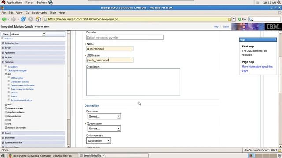Screen dimensions: 282x158
Task: Open the Queues link
Action: (x=14, y=93)
